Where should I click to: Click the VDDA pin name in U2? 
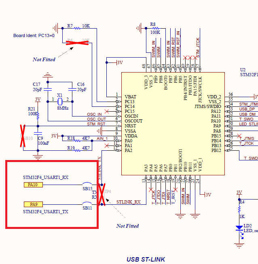[131, 136]
